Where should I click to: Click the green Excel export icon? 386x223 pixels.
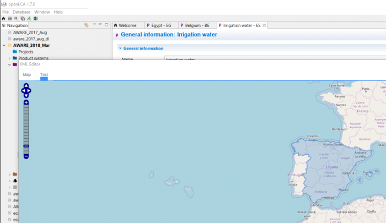tap(36, 18)
